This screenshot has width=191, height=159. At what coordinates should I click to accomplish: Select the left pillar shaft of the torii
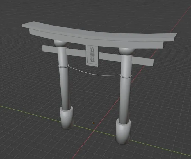tap(64, 79)
